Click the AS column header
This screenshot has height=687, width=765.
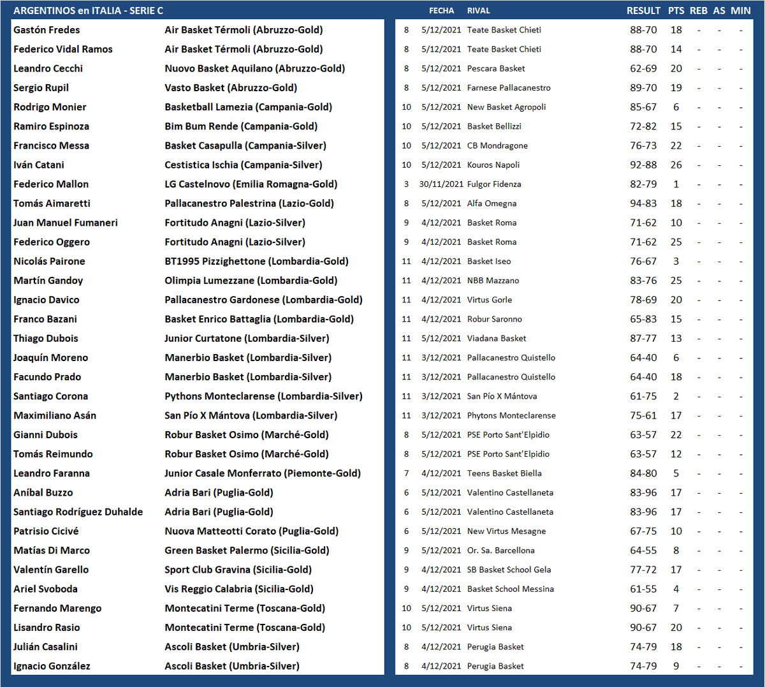(719, 10)
